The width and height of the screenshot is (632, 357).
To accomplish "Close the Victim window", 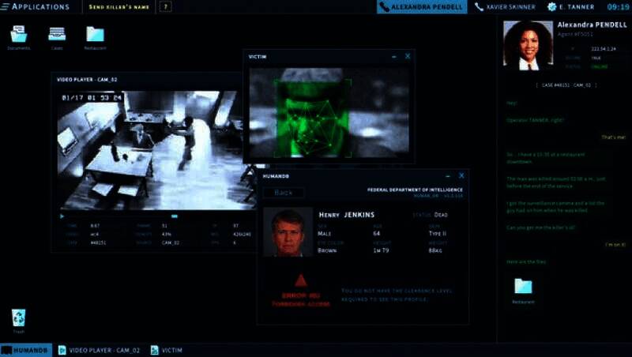I will [x=408, y=57].
